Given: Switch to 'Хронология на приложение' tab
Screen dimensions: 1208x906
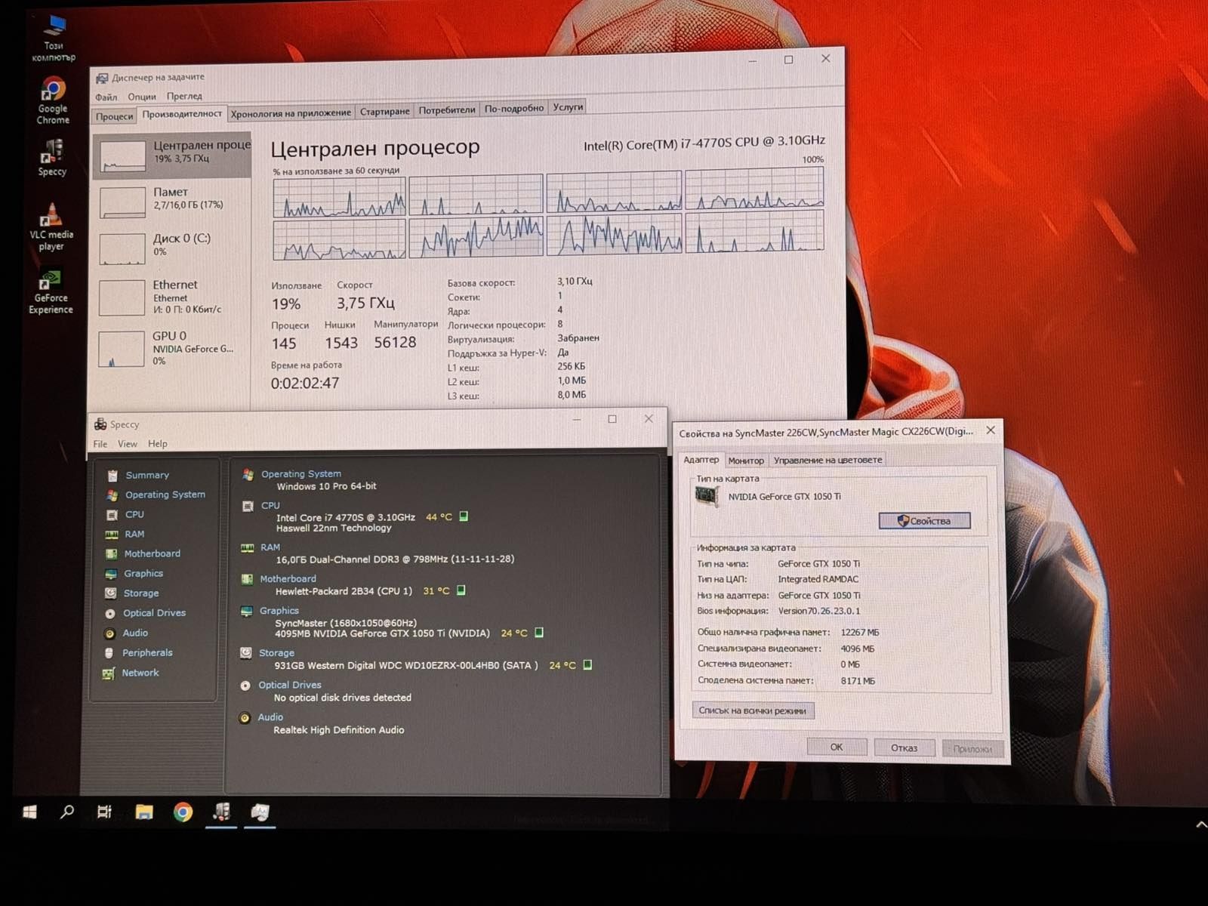Looking at the screenshot, I should pos(291,113).
